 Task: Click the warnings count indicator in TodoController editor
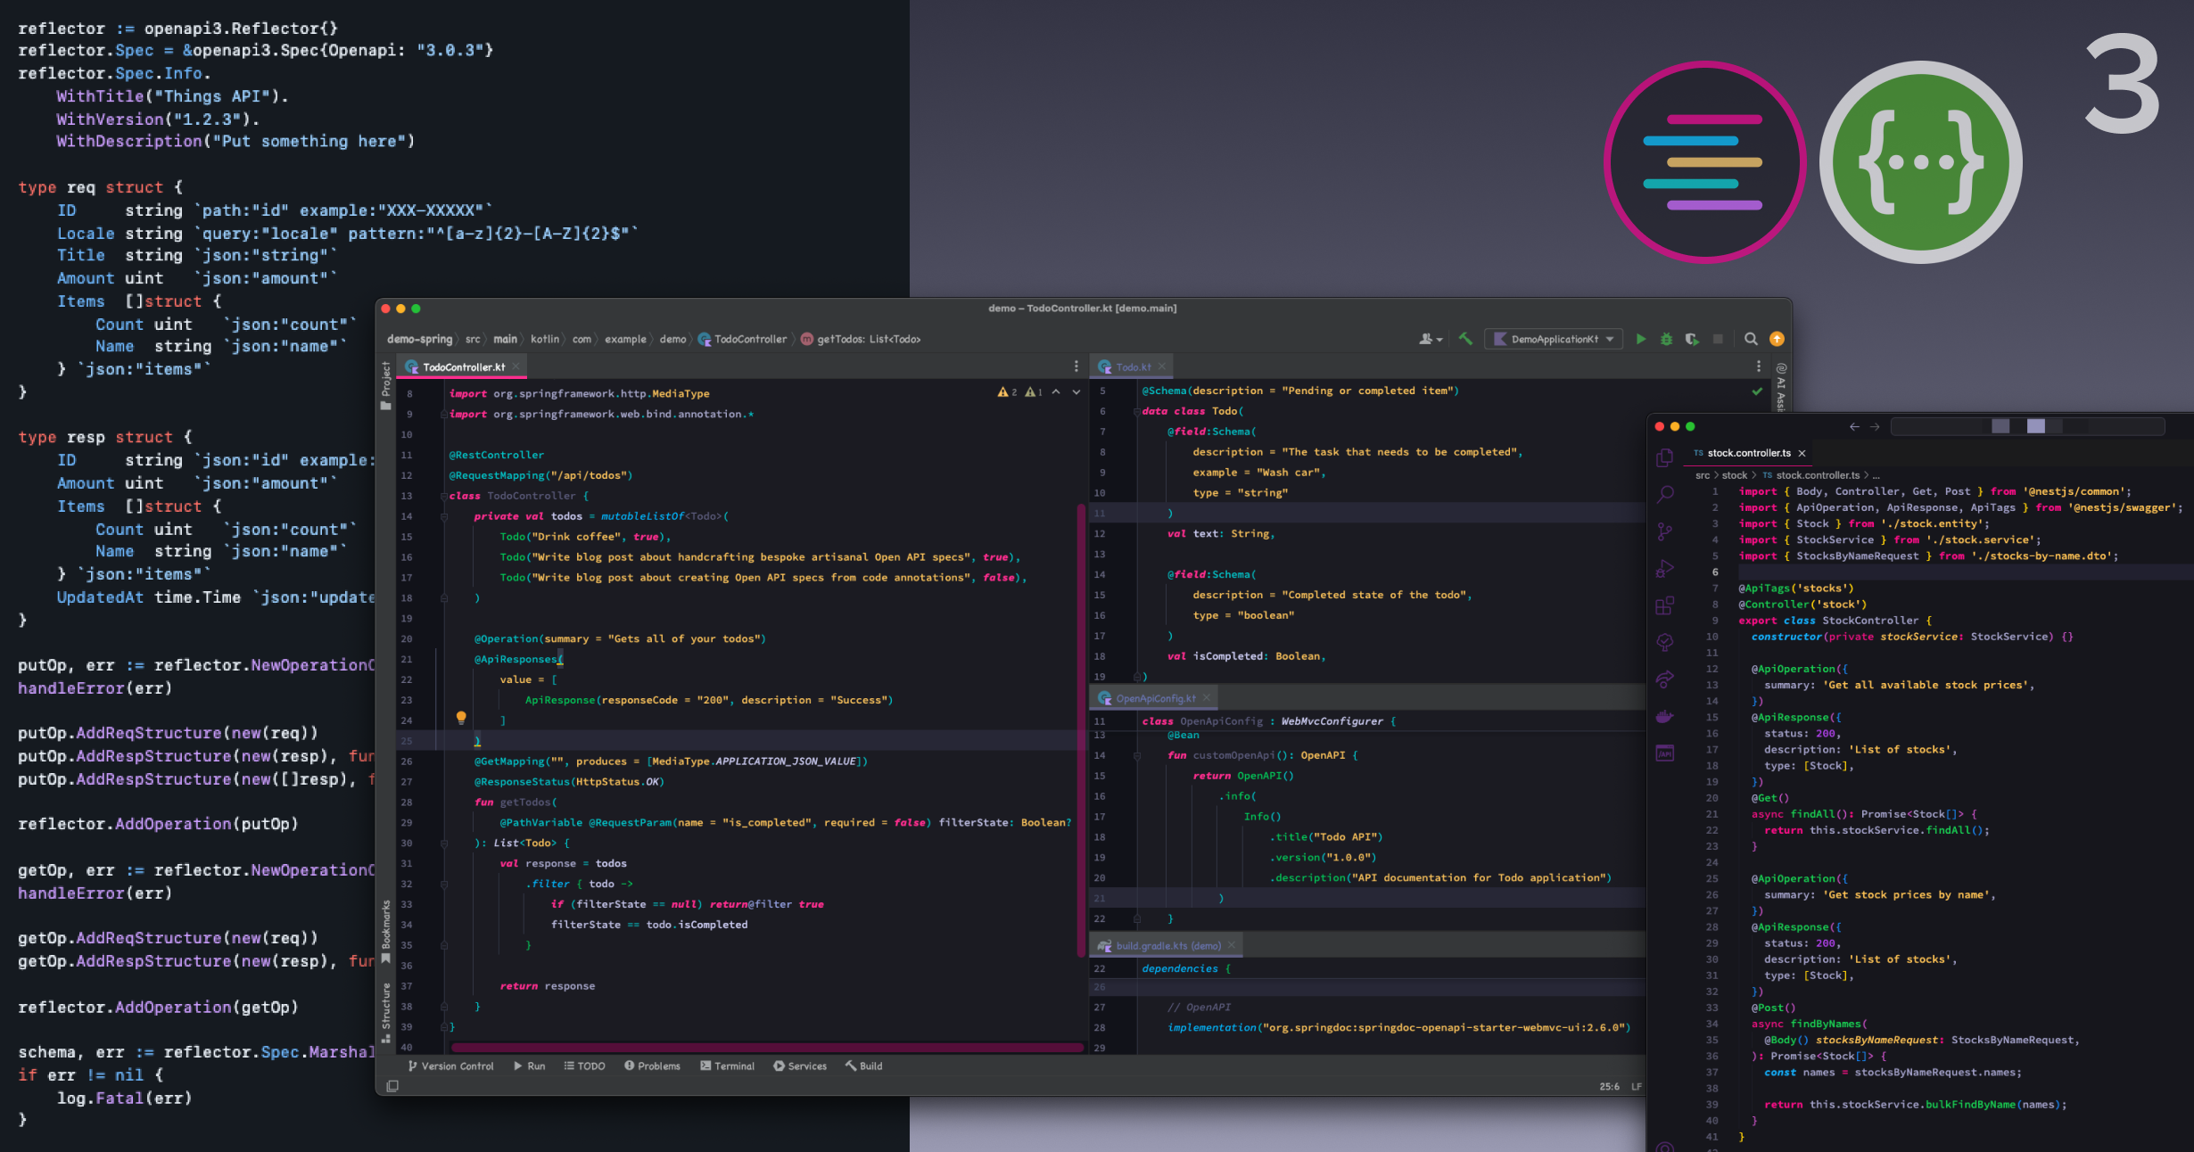[1019, 392]
